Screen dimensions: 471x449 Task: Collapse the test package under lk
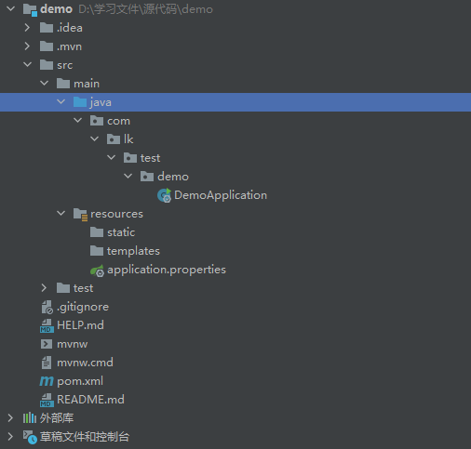[112, 158]
